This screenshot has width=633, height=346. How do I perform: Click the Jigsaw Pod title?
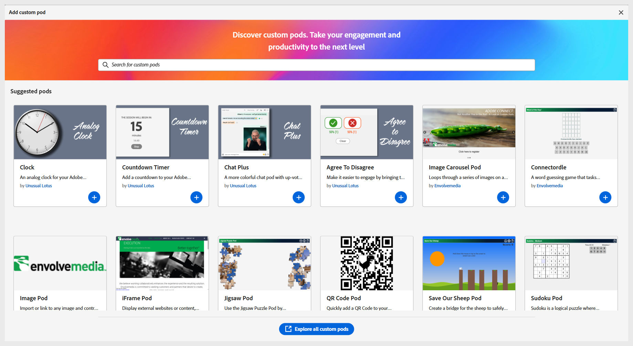239,298
